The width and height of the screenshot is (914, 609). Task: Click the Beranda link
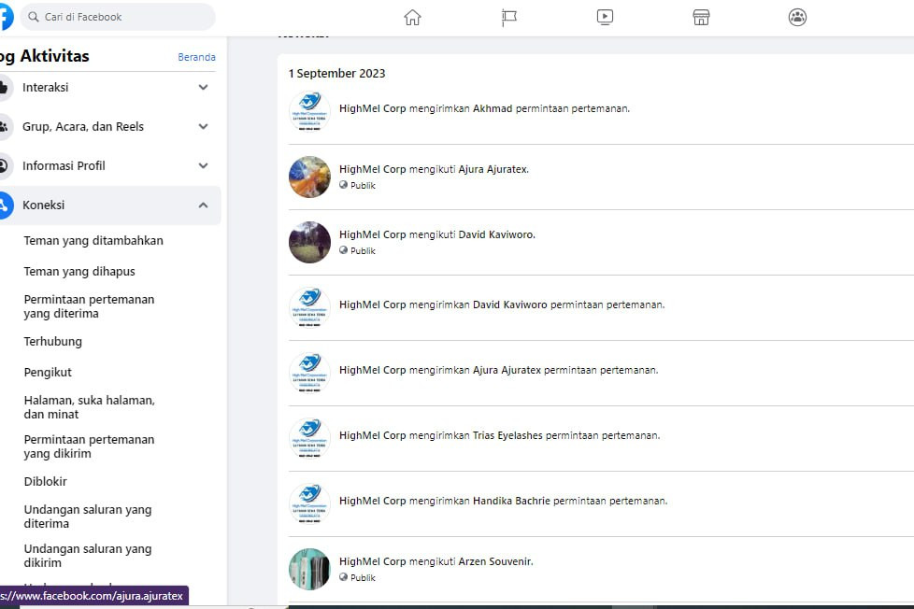[x=196, y=57]
